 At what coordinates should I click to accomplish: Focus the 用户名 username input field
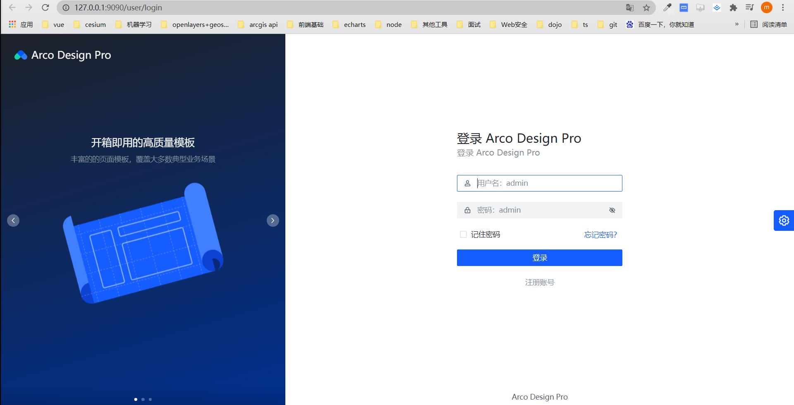(x=539, y=183)
